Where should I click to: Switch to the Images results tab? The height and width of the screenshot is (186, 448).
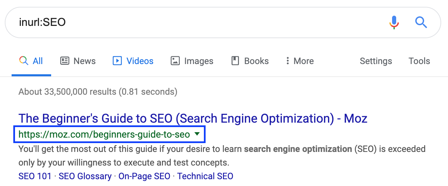(192, 61)
